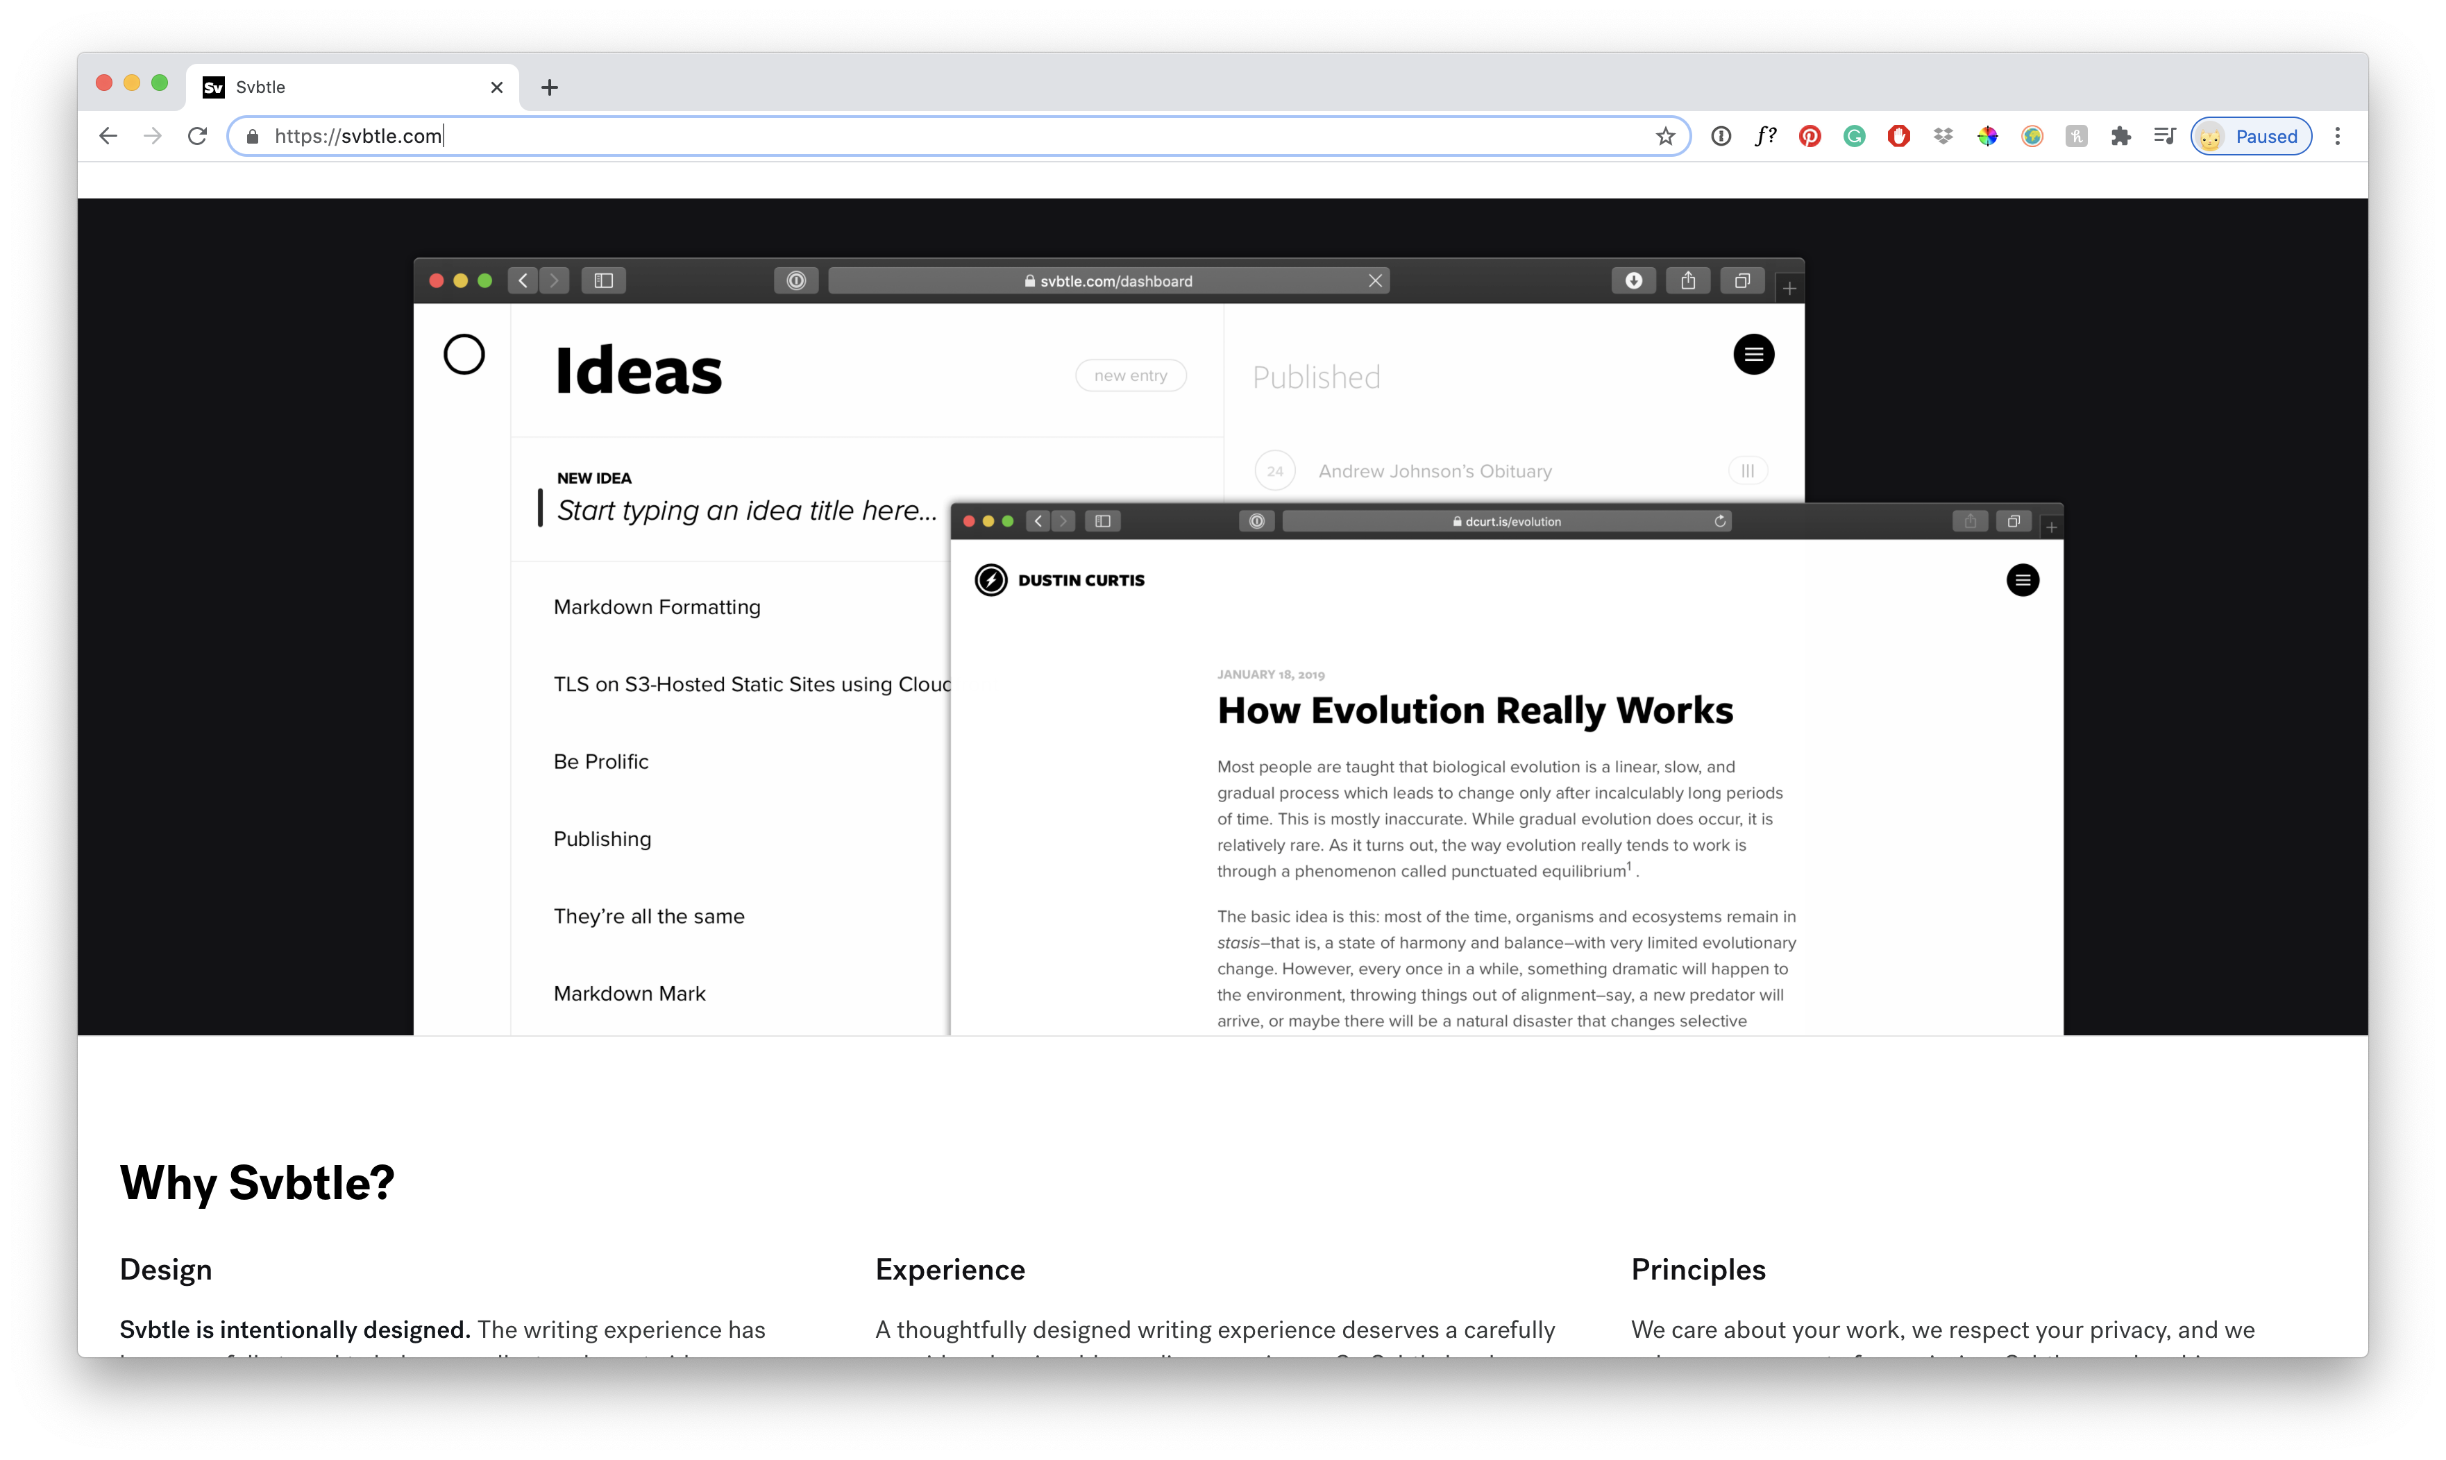
Task: Click the idea title placeholder field
Action: (x=745, y=509)
